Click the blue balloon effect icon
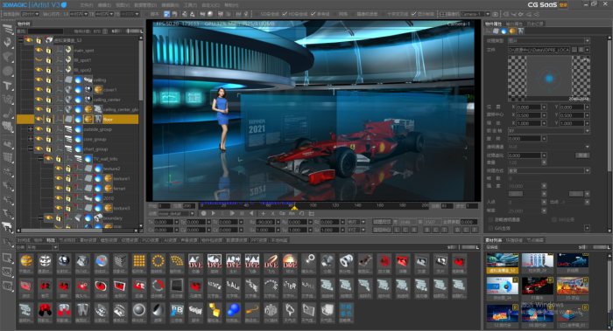 tap(233, 310)
